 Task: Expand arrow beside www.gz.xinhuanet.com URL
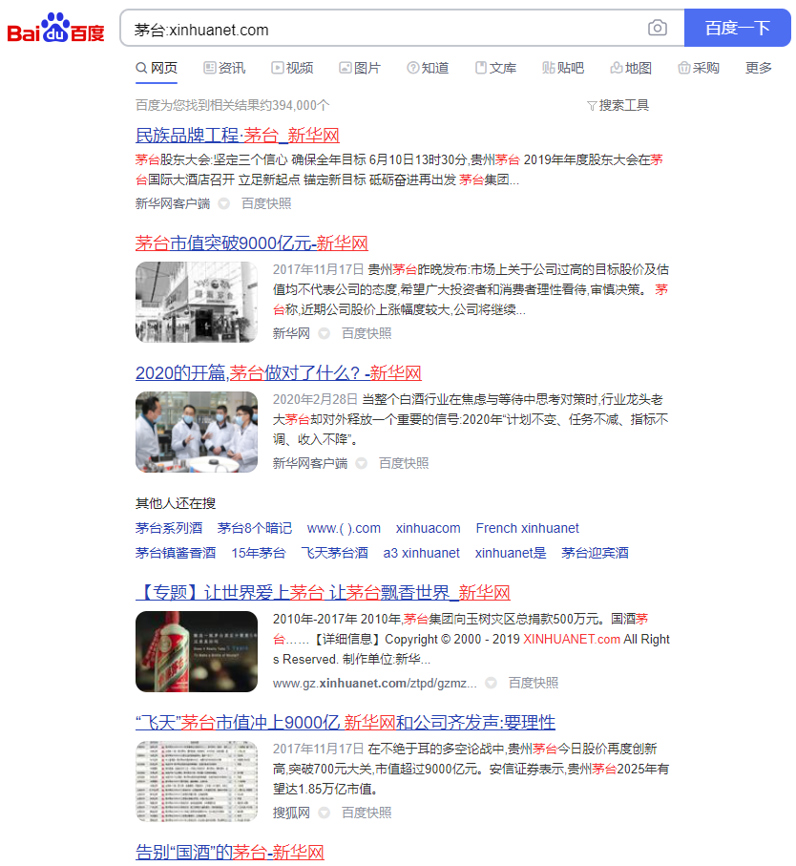[x=491, y=684]
